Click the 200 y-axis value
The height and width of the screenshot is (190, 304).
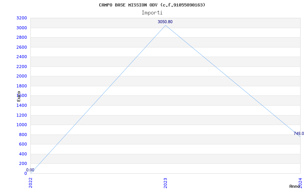click(x=23, y=164)
